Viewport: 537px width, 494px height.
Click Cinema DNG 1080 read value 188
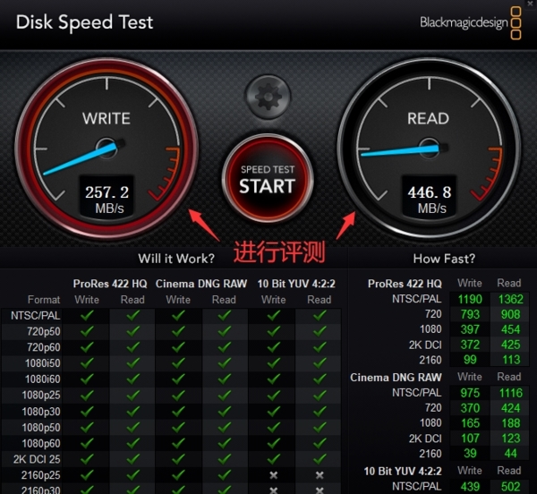tap(511, 423)
